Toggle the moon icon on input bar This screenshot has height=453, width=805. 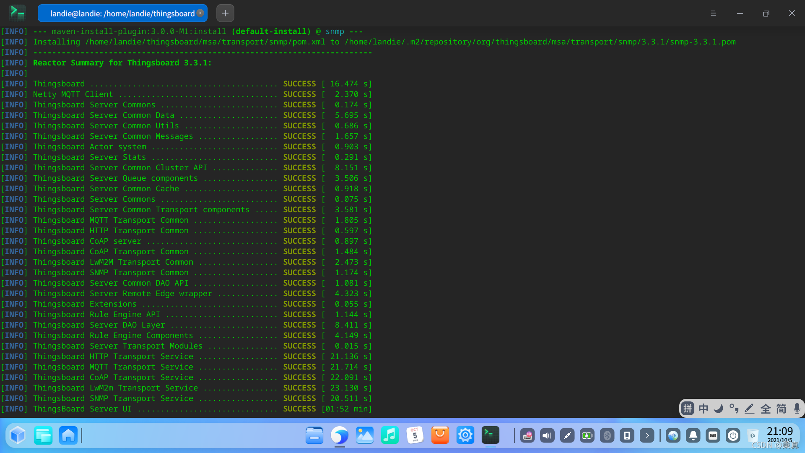(719, 408)
